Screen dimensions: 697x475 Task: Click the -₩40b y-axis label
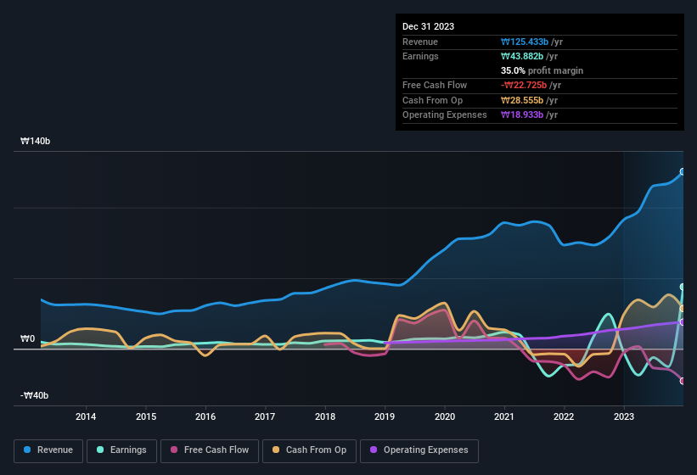click(x=34, y=395)
